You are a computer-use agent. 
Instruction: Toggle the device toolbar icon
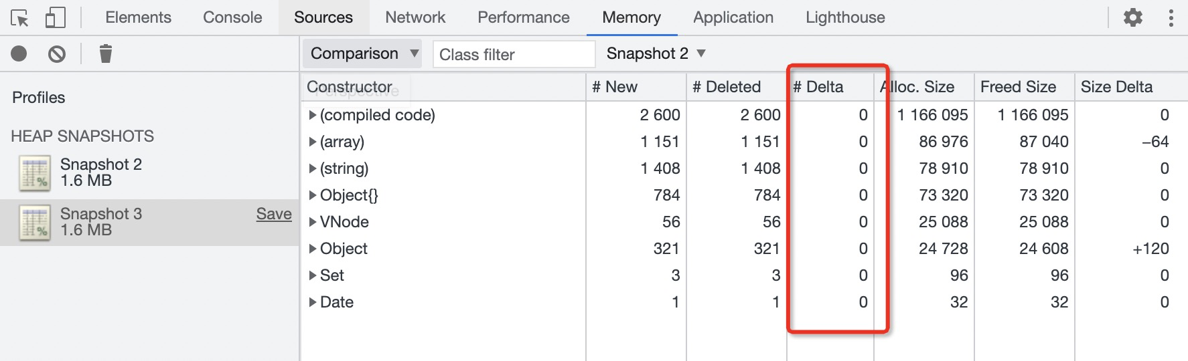[x=55, y=18]
